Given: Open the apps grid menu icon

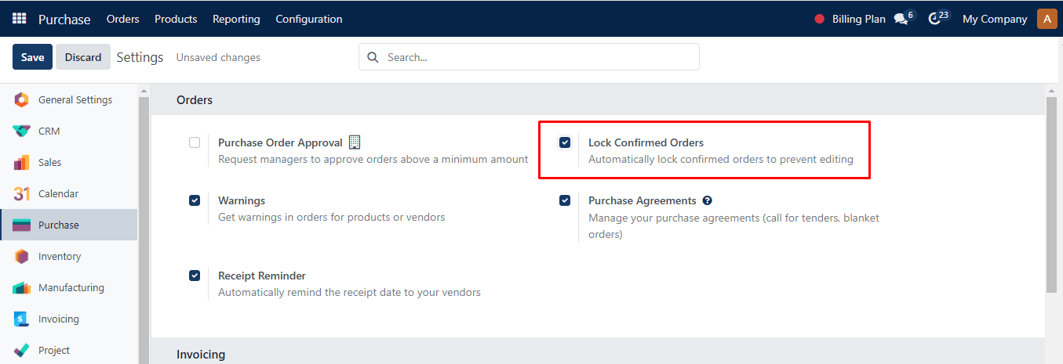Looking at the screenshot, I should tap(19, 19).
